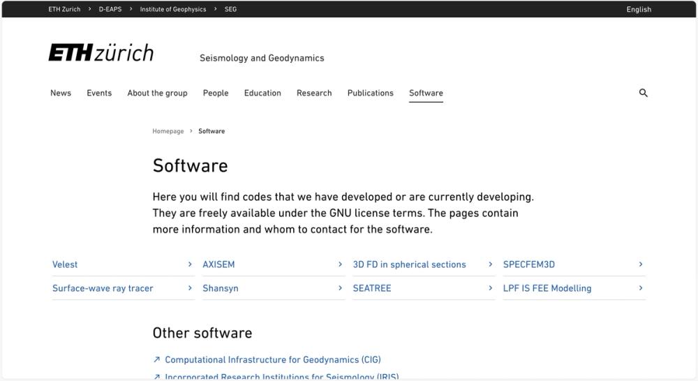Open LPF IS FEE Modelling link

[x=547, y=288]
